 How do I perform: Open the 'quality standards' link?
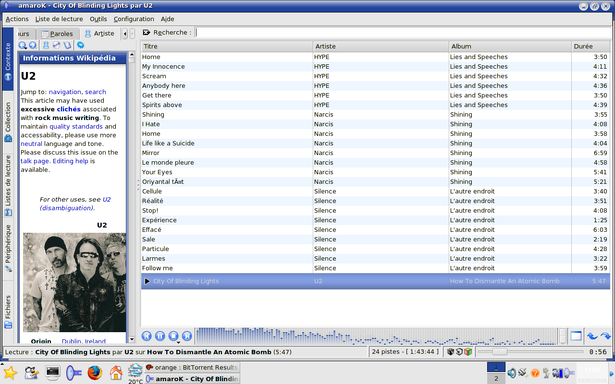(76, 126)
